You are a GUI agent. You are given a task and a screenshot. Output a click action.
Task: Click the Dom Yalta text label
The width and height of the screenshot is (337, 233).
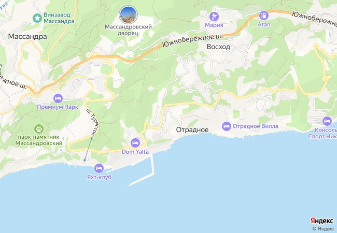(135, 152)
